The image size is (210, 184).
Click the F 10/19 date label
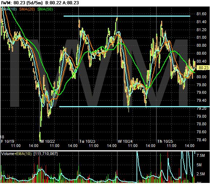tap(8, 141)
